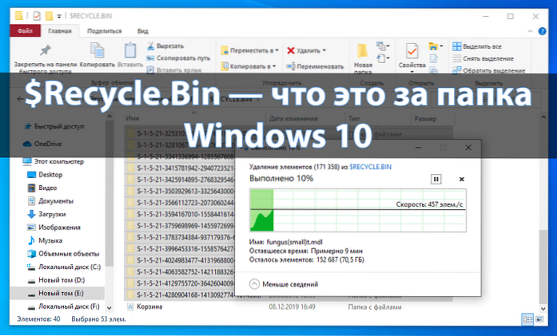Viewport: 557px width, 336px height.
Task: Minimize the deletion progress dialog
Action: pos(418,148)
